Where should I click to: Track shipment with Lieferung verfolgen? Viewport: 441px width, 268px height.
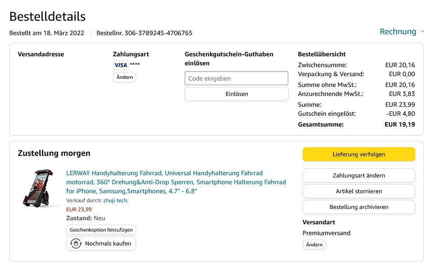pos(359,154)
